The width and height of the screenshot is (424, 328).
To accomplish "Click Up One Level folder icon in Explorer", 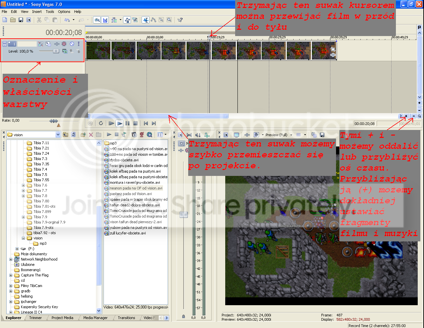I will coord(65,135).
